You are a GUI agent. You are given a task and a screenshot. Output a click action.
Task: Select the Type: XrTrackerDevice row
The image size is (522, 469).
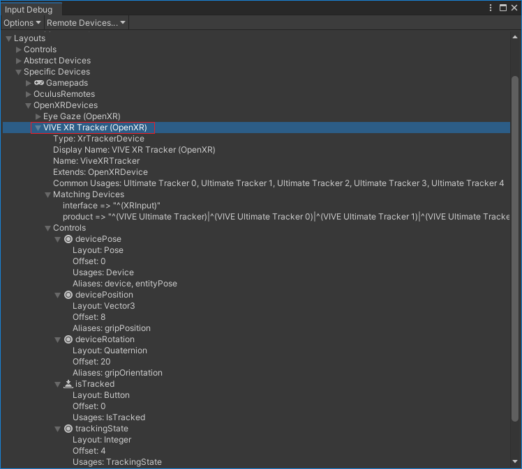[256, 139]
